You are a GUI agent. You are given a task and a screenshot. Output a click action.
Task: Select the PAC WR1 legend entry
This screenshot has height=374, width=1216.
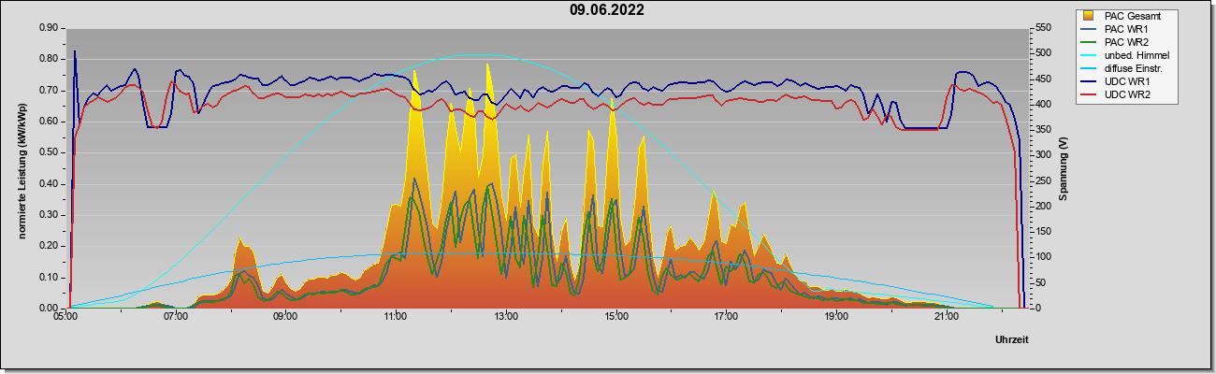point(1127,29)
